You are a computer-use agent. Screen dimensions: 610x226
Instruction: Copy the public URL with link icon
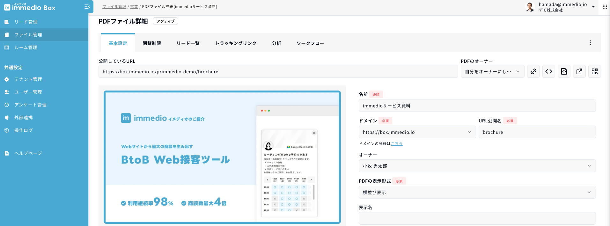click(533, 71)
